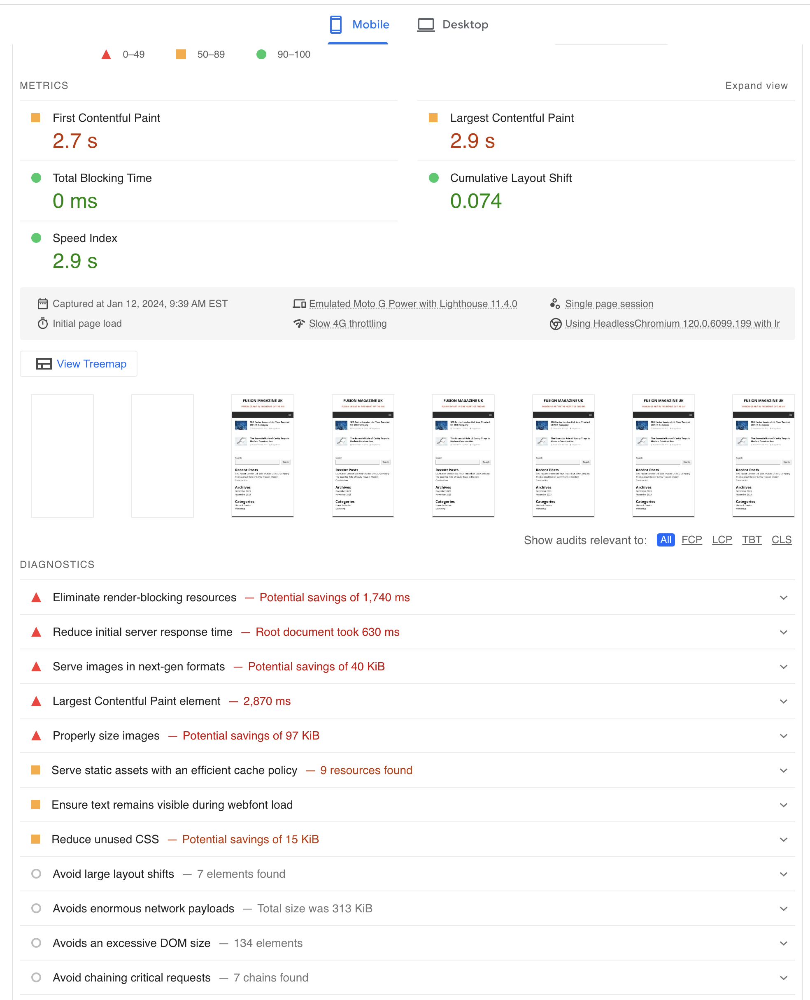Expand Avoids enormous network payloads audit chevron
This screenshot has height=1000, width=810.
[x=783, y=909]
